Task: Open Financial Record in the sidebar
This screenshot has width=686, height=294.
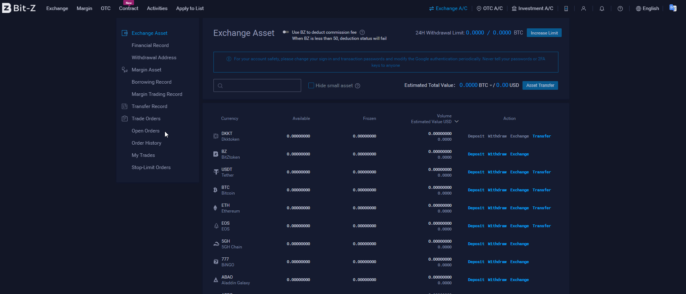Action: point(150,45)
